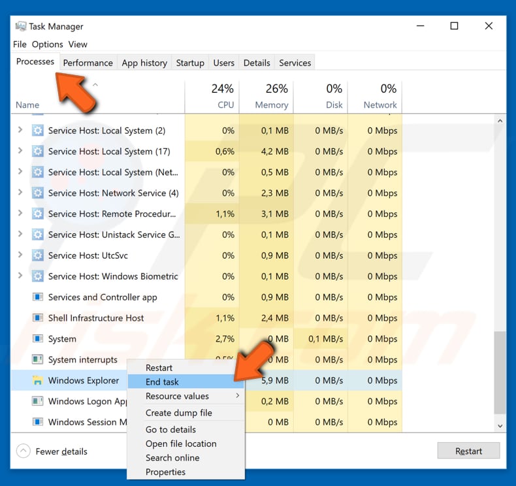Switch to the Details tab
516x486 pixels.
257,63
